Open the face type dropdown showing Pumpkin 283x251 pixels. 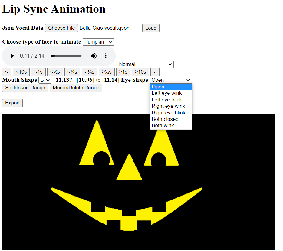[98, 42]
